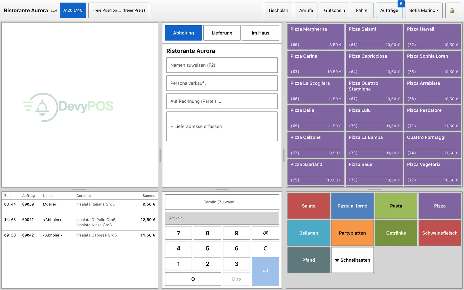Add a Freie Position with free price
The image size is (464, 290).
[119, 10]
